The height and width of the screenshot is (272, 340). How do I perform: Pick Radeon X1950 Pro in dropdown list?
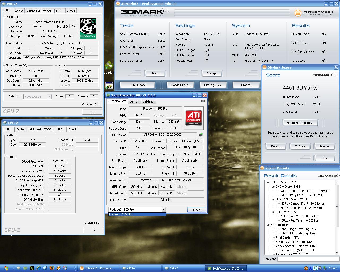[x=137, y=214]
